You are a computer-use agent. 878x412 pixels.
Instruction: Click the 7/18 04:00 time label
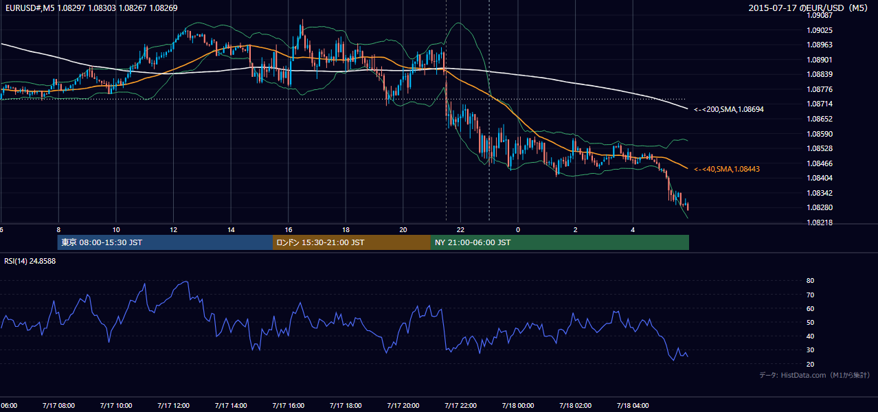click(x=633, y=406)
